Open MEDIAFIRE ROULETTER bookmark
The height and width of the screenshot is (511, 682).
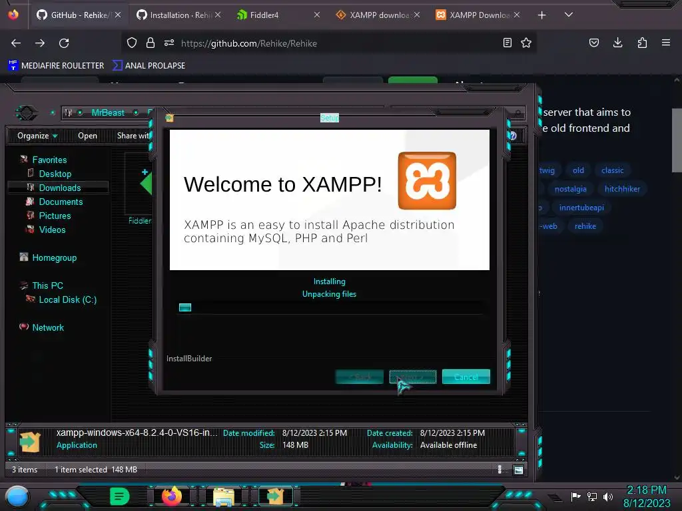(x=56, y=66)
